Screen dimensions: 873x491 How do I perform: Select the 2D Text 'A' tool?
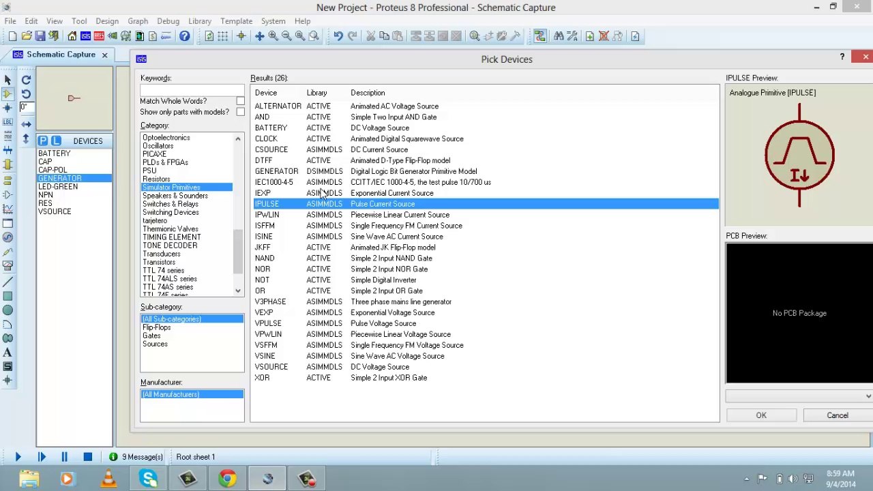8,353
